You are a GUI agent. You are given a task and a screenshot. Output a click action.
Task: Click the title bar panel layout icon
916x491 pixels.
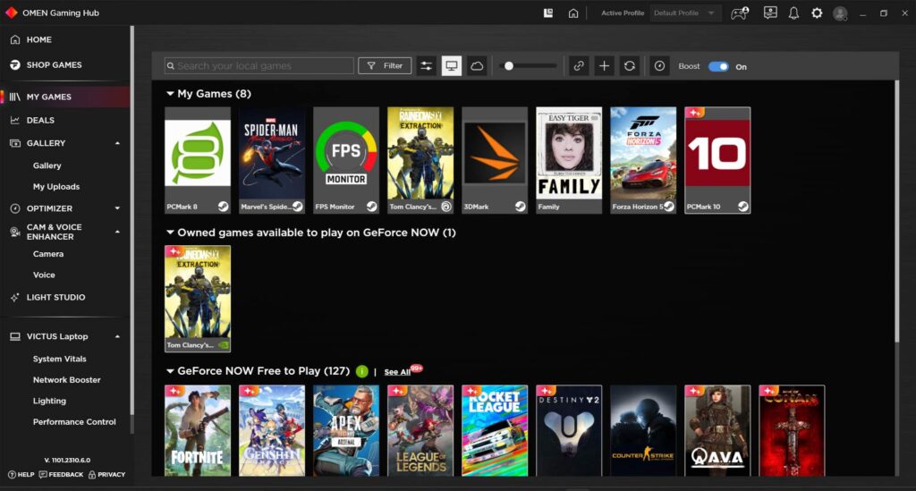(548, 13)
